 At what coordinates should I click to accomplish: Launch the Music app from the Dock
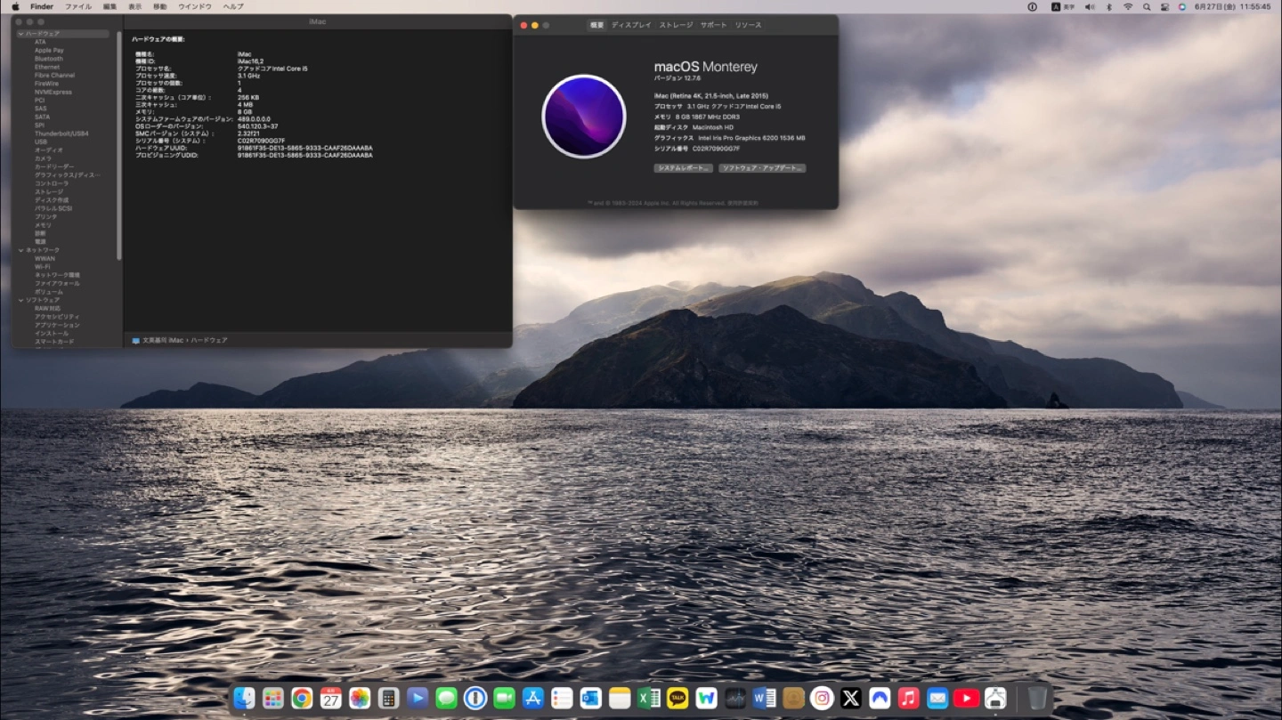[909, 699]
